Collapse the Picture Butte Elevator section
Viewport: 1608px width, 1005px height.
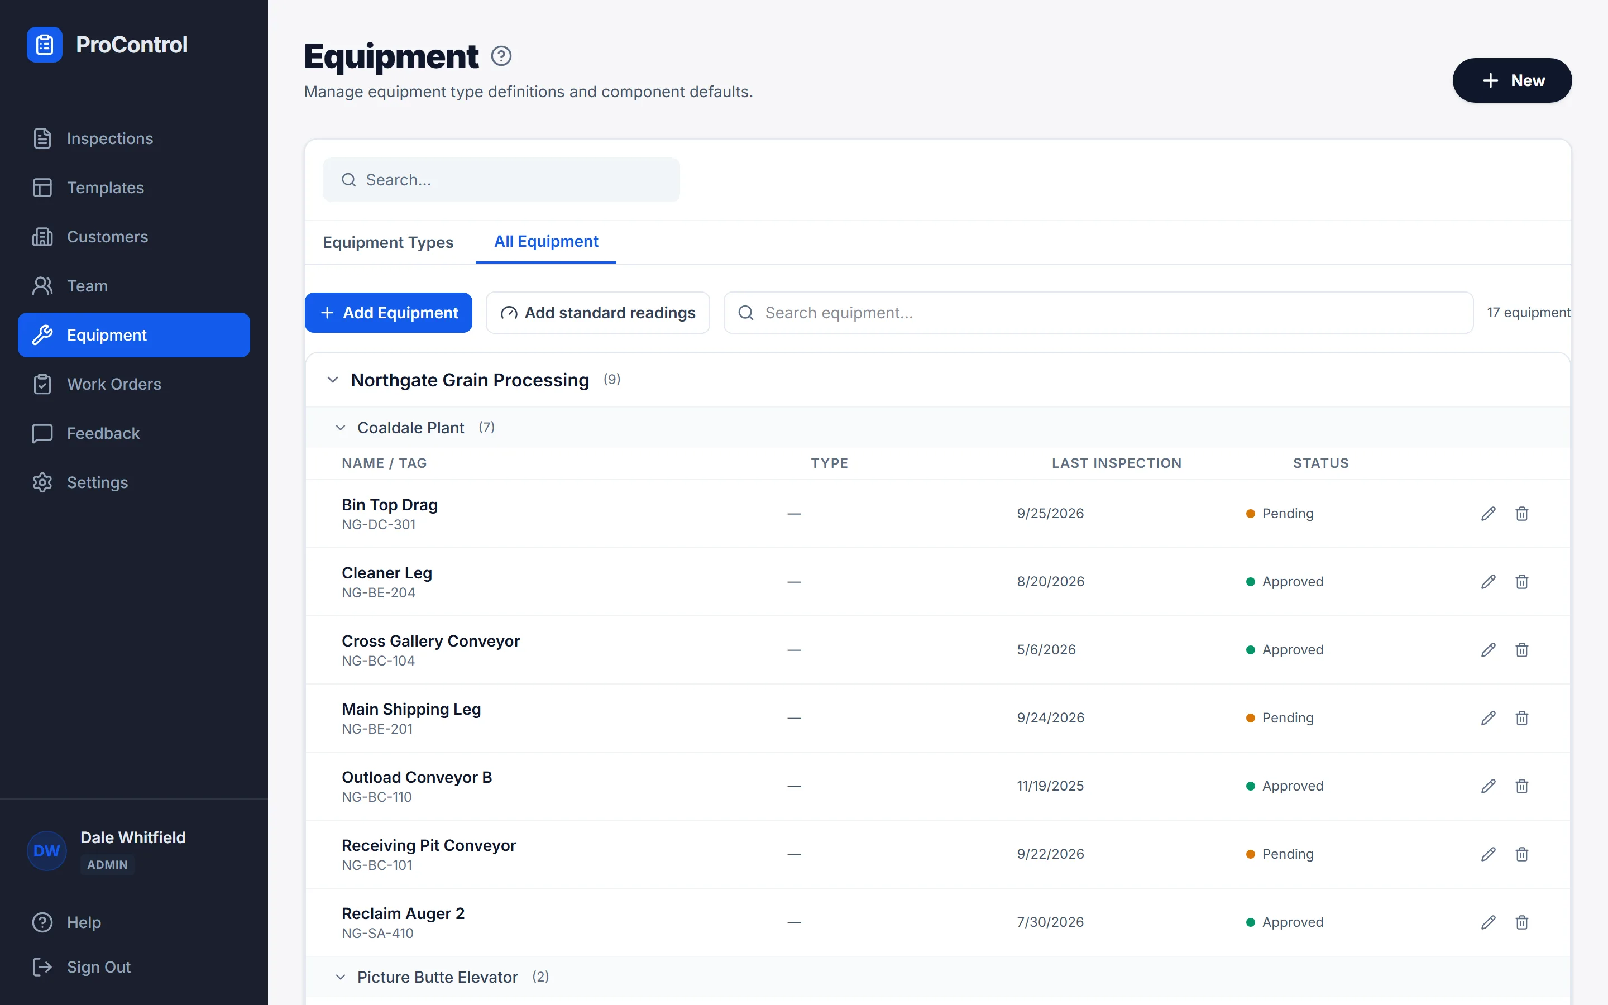[x=341, y=977]
